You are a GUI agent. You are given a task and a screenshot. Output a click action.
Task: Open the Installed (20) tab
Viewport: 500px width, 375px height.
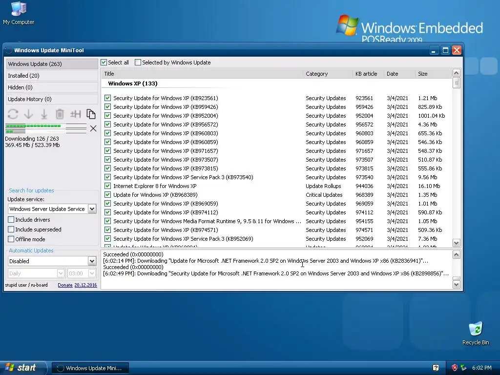(x=52, y=76)
